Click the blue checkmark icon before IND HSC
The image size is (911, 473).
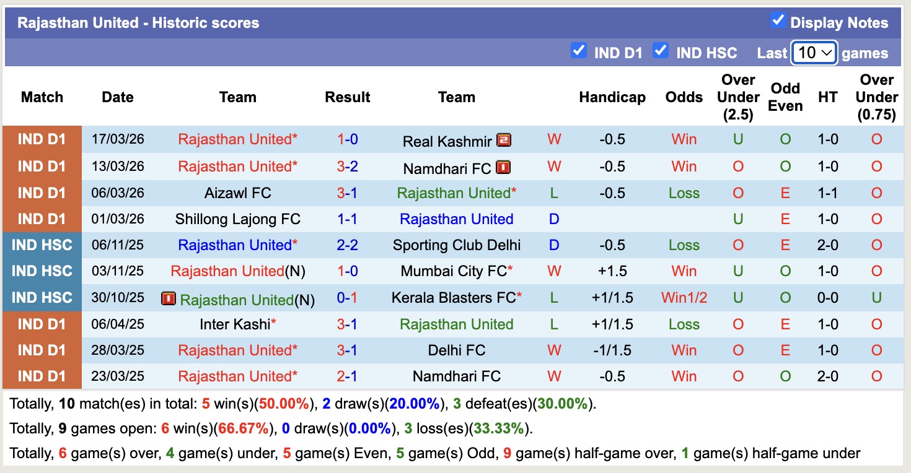tap(661, 52)
